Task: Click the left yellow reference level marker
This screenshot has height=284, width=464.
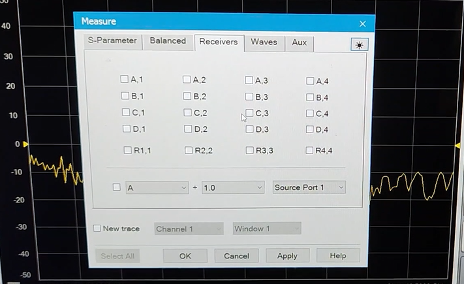Action: pos(25,144)
